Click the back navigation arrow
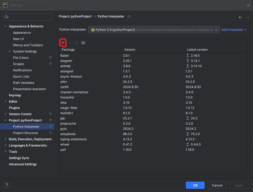 (240, 17)
